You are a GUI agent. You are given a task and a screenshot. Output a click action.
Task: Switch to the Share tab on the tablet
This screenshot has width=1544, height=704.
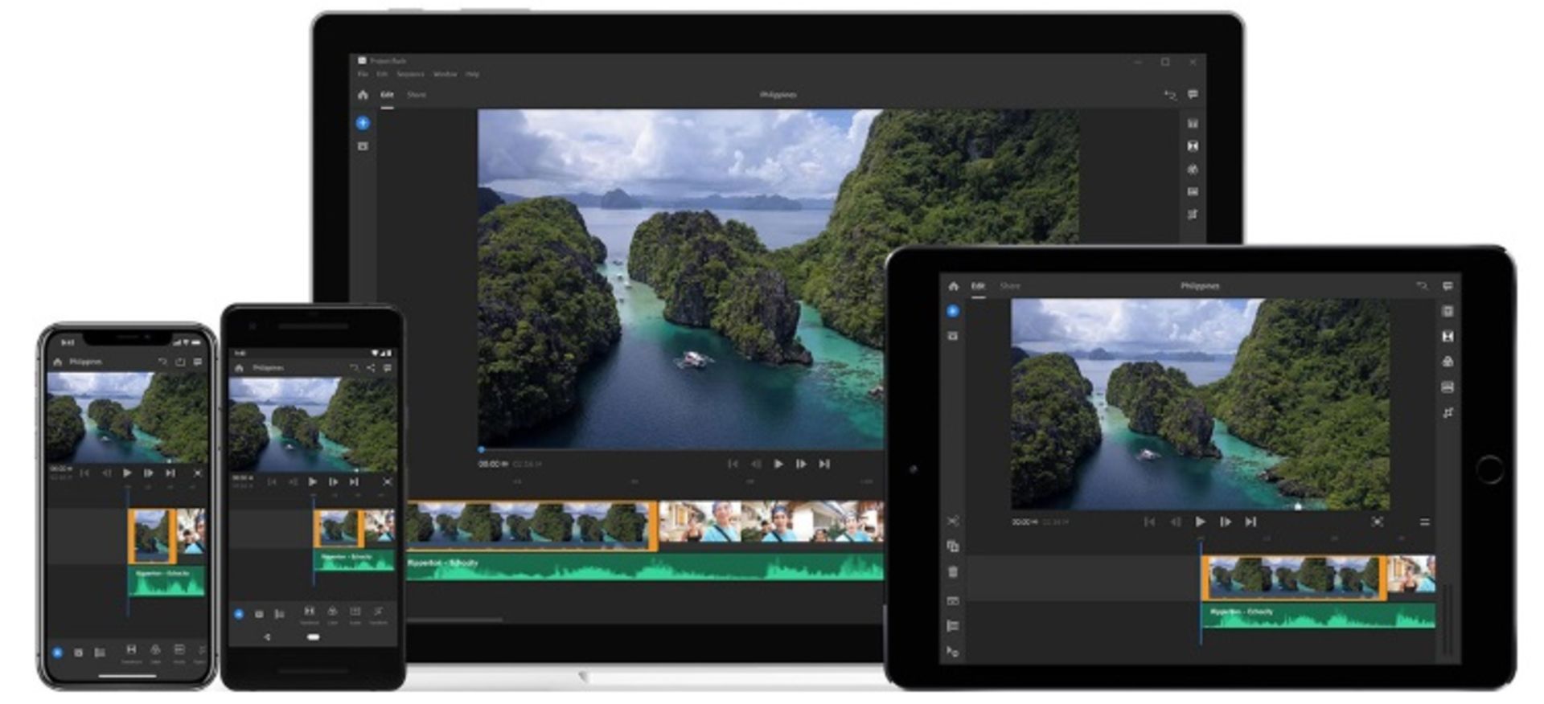(x=1009, y=286)
